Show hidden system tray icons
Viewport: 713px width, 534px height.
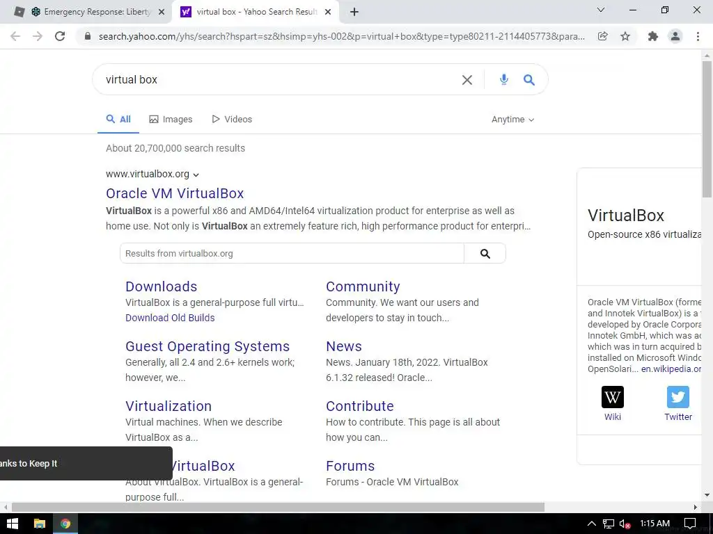point(592,524)
